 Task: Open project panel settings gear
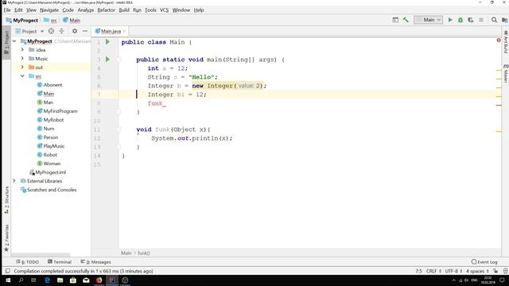[x=75, y=31]
